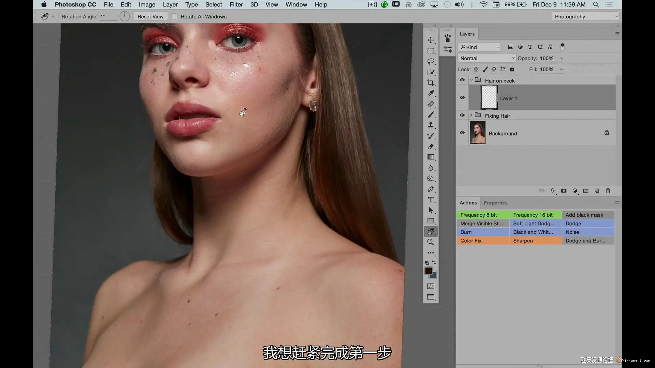Select the Zoom tool
The image size is (655, 368).
[x=431, y=242]
